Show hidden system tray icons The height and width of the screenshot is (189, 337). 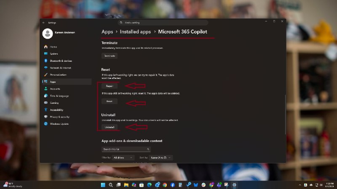pos(300,185)
